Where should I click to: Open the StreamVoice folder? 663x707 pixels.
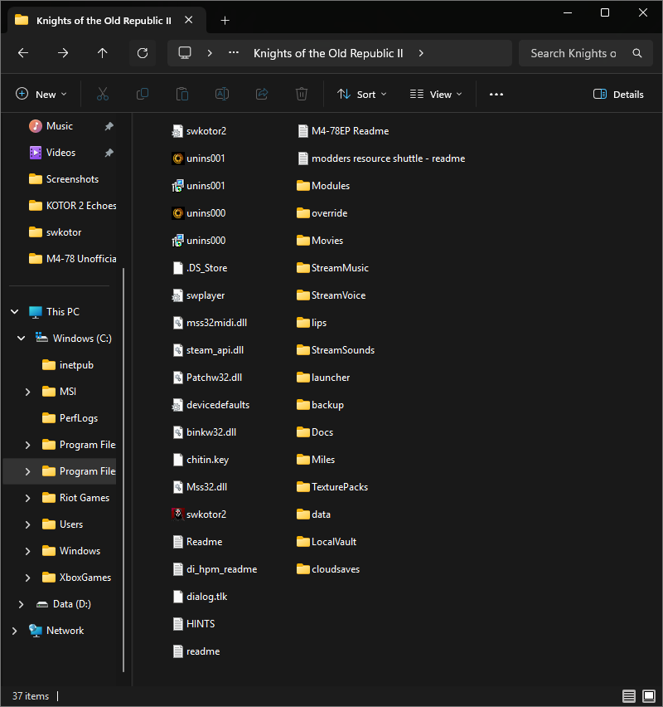click(x=331, y=295)
